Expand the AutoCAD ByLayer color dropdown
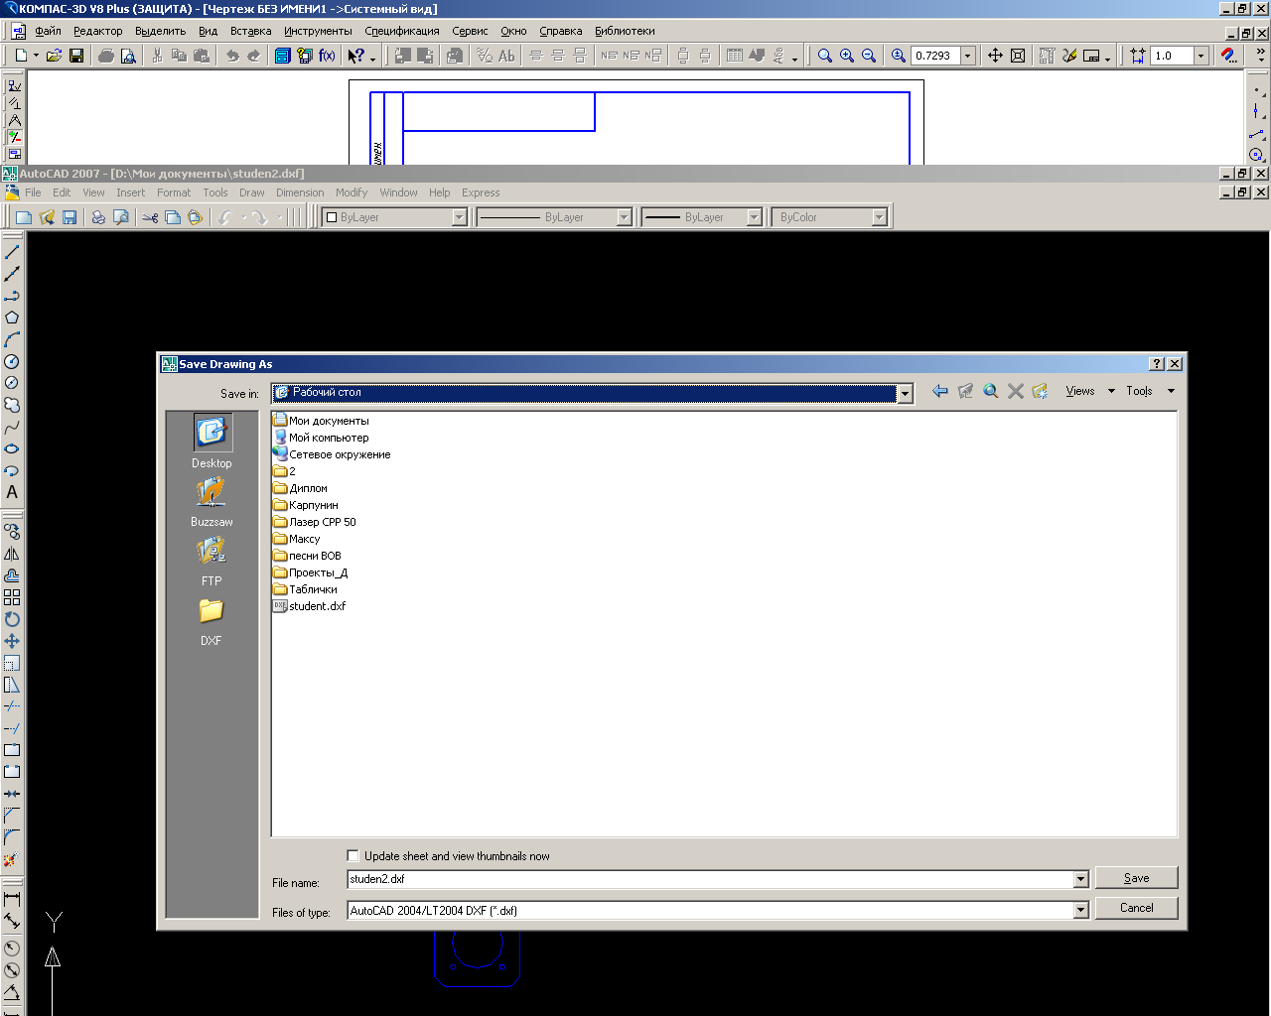The image size is (1271, 1016). (x=459, y=217)
